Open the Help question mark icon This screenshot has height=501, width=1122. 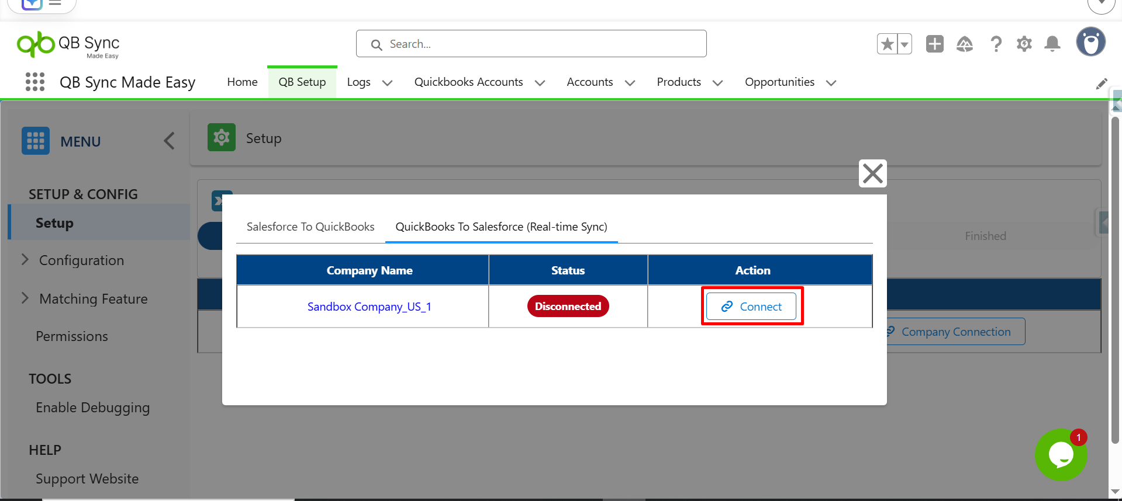[996, 44]
